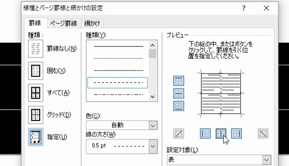Toggle the inside vertical border button
Viewport: 289px width, 166px height.
click(x=221, y=133)
